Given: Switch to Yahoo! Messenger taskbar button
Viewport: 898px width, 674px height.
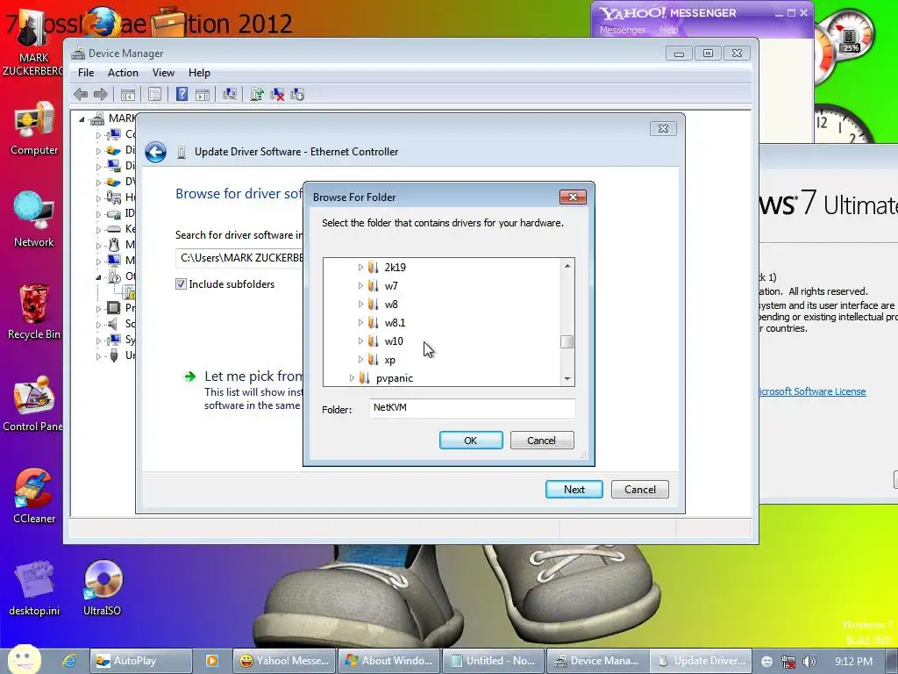Looking at the screenshot, I should coord(285,661).
